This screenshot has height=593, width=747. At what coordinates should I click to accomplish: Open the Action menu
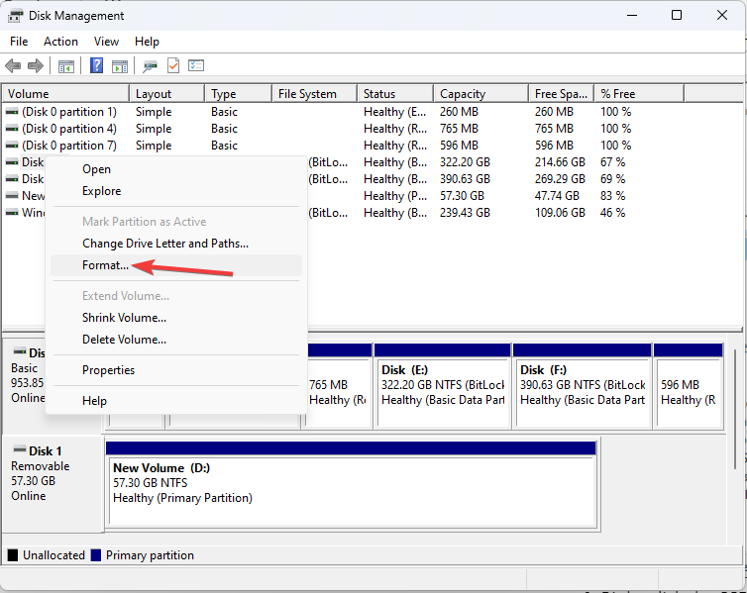60,42
